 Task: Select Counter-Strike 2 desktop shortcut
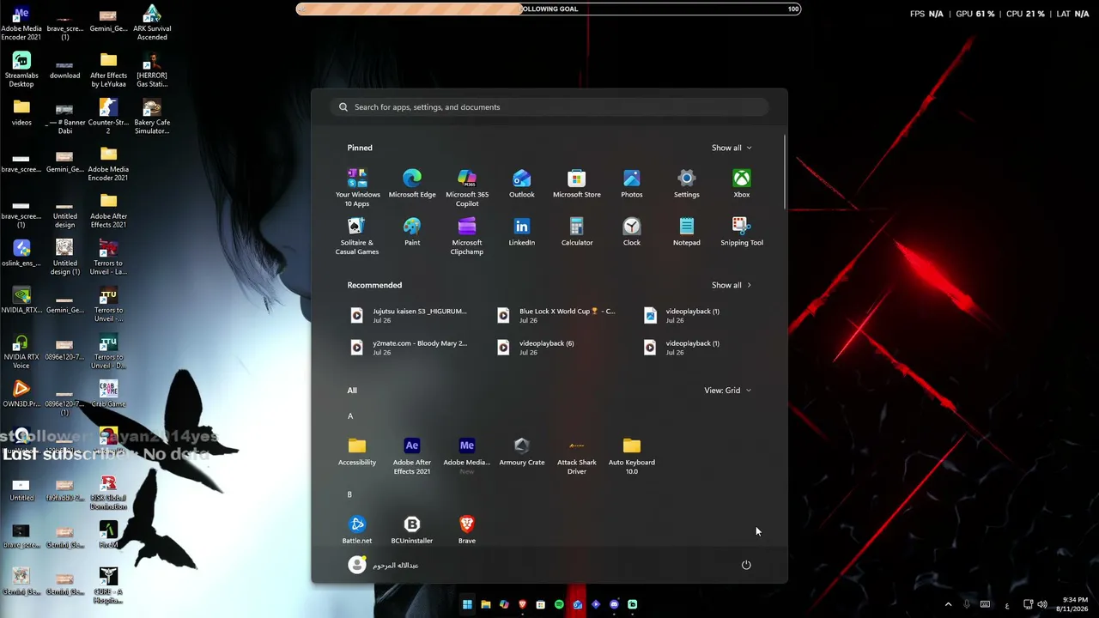(x=108, y=117)
